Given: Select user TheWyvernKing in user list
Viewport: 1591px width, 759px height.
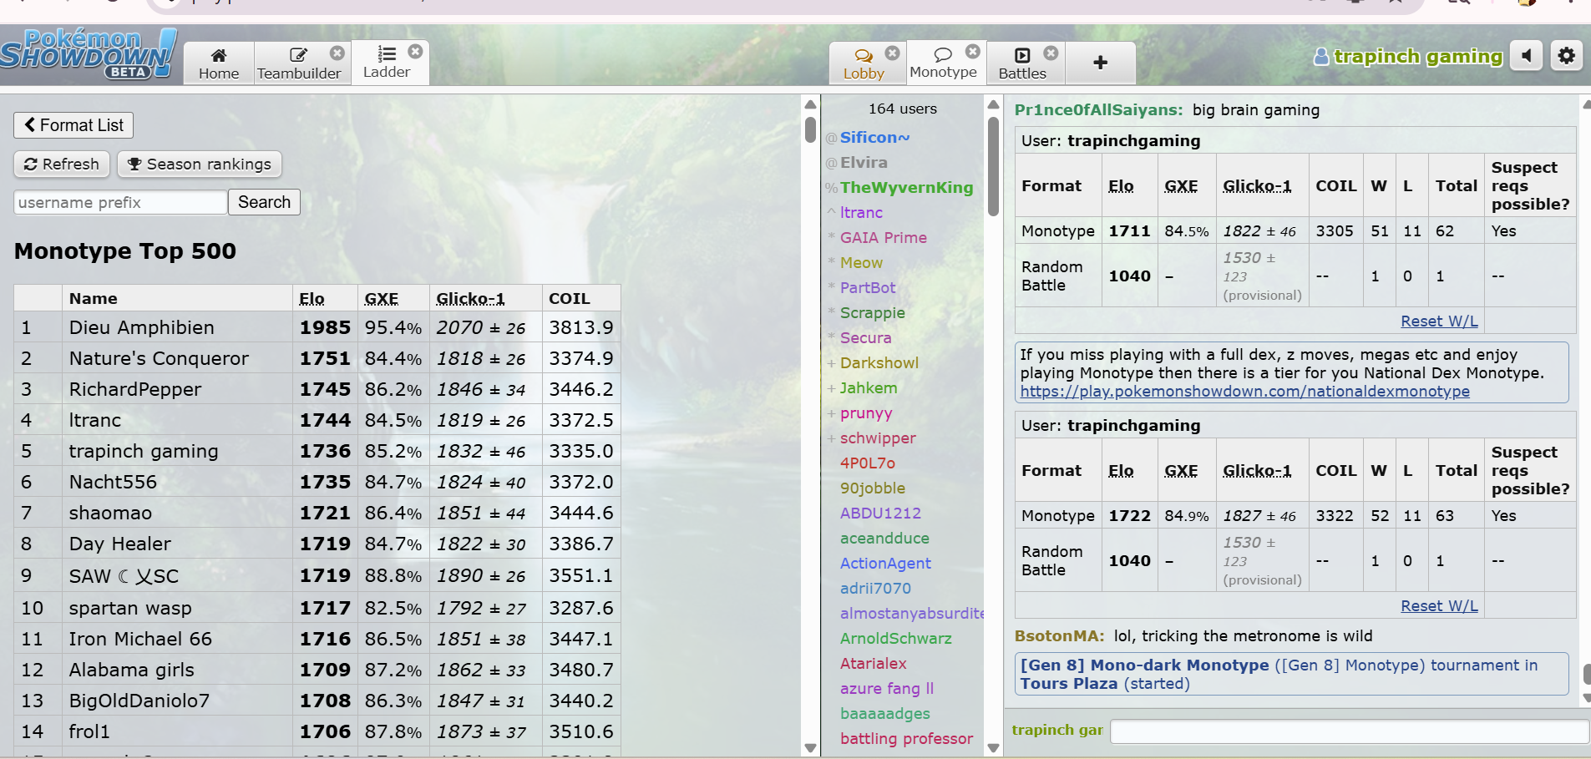Looking at the screenshot, I should [x=906, y=188].
